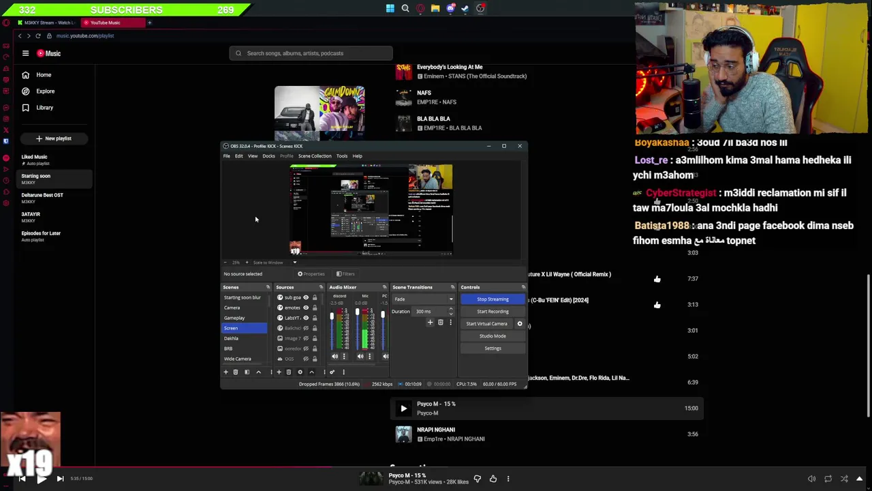Show the Image 7 source

(305, 338)
